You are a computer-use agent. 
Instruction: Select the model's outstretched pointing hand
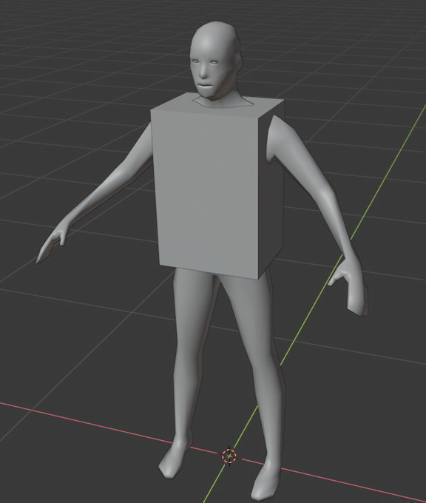click(53, 241)
